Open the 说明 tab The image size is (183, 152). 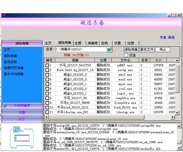click(106, 43)
